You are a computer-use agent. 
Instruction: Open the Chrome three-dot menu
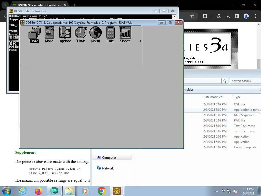tap(255, 16)
